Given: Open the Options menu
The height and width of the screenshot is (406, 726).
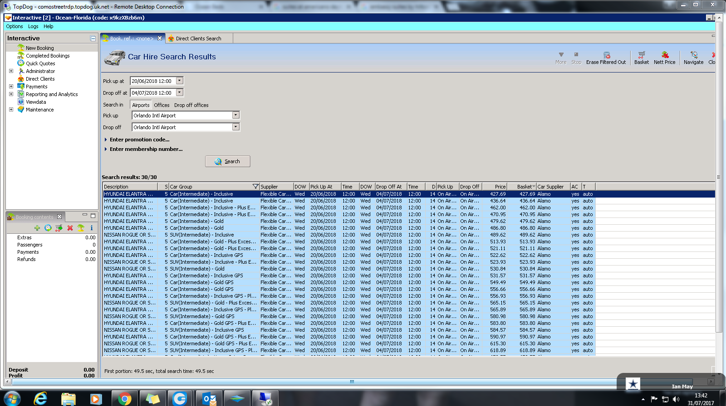Looking at the screenshot, I should click(x=15, y=26).
